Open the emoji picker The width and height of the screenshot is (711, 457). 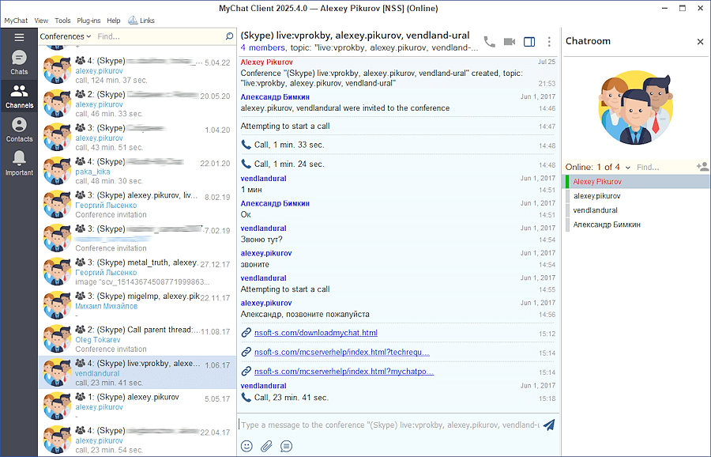click(246, 446)
